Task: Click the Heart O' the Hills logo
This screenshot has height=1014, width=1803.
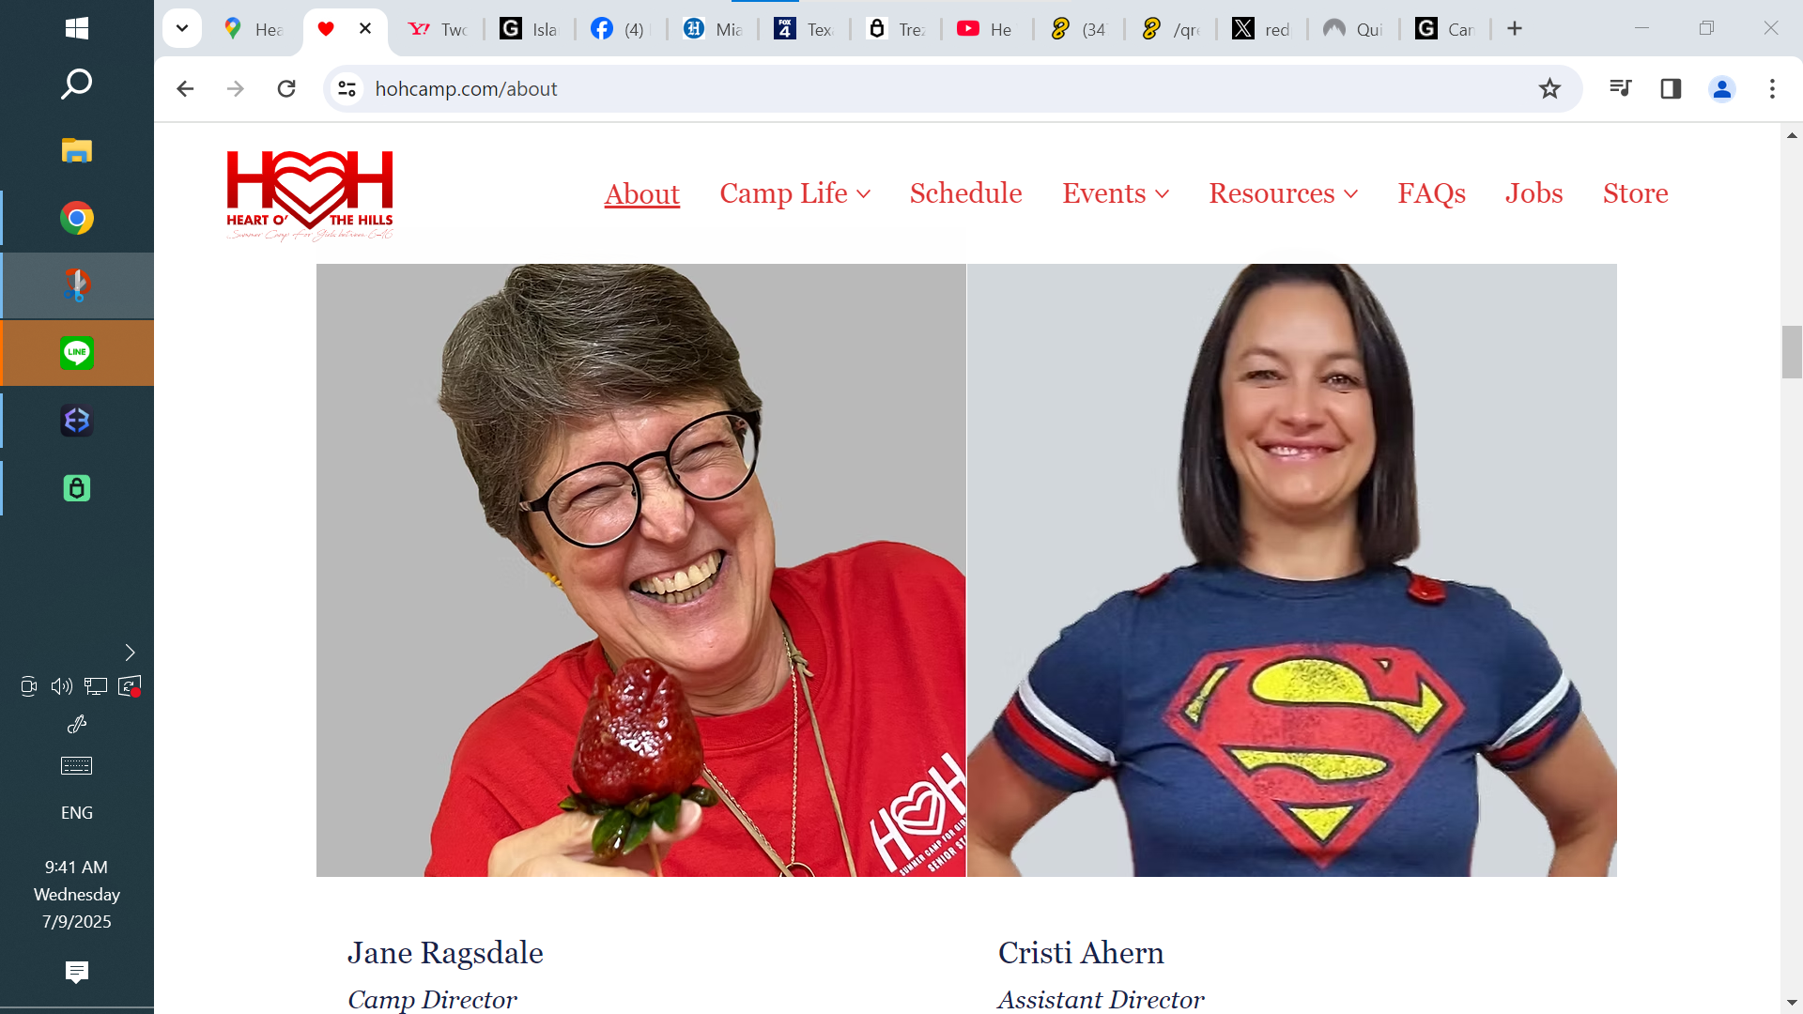Action: tap(310, 195)
